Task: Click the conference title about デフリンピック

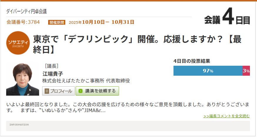Action: (x=137, y=44)
